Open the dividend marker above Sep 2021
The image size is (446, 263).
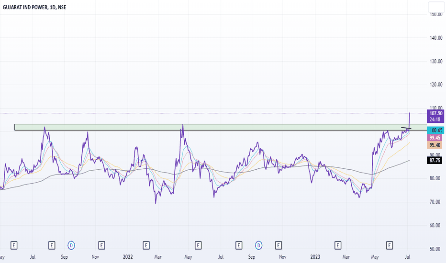(71, 245)
